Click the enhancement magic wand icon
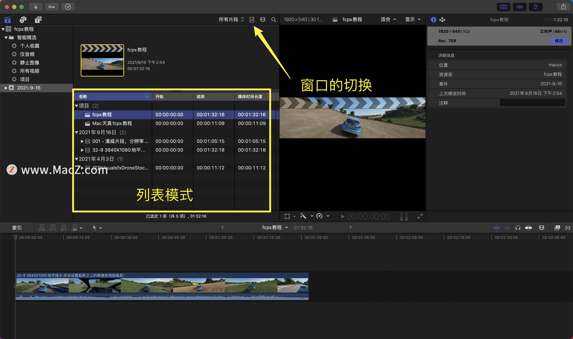This screenshot has height=339, width=573. pos(303,216)
